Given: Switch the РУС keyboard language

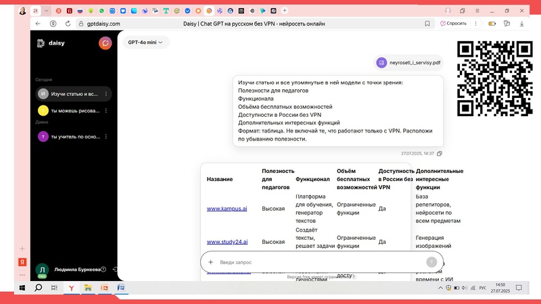Looking at the screenshot, I should click(x=483, y=288).
